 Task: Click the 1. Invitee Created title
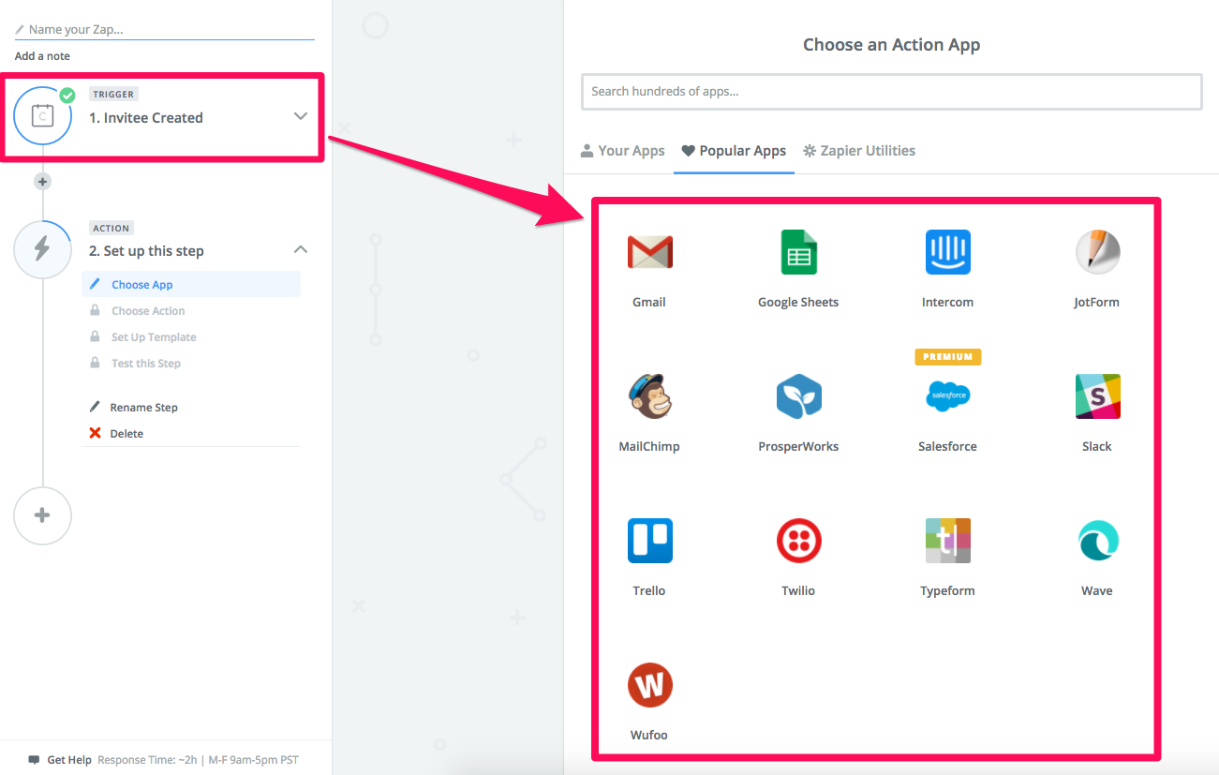point(146,118)
